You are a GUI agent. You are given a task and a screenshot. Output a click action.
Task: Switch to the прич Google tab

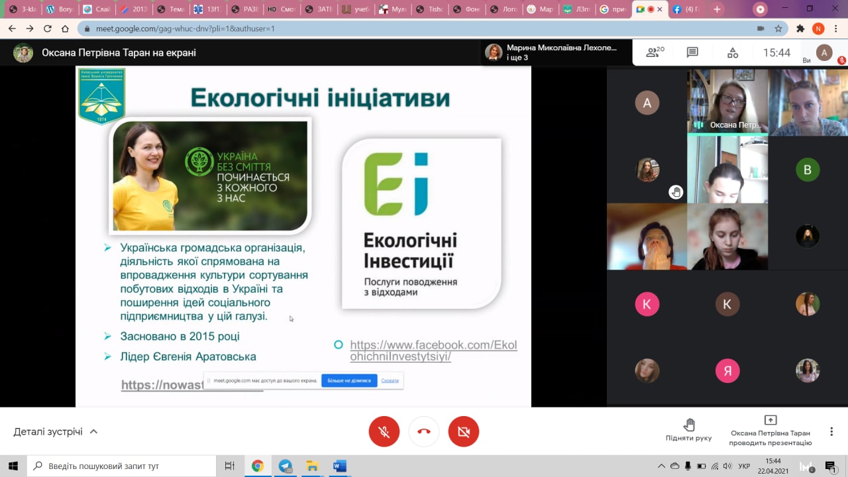tap(612, 9)
